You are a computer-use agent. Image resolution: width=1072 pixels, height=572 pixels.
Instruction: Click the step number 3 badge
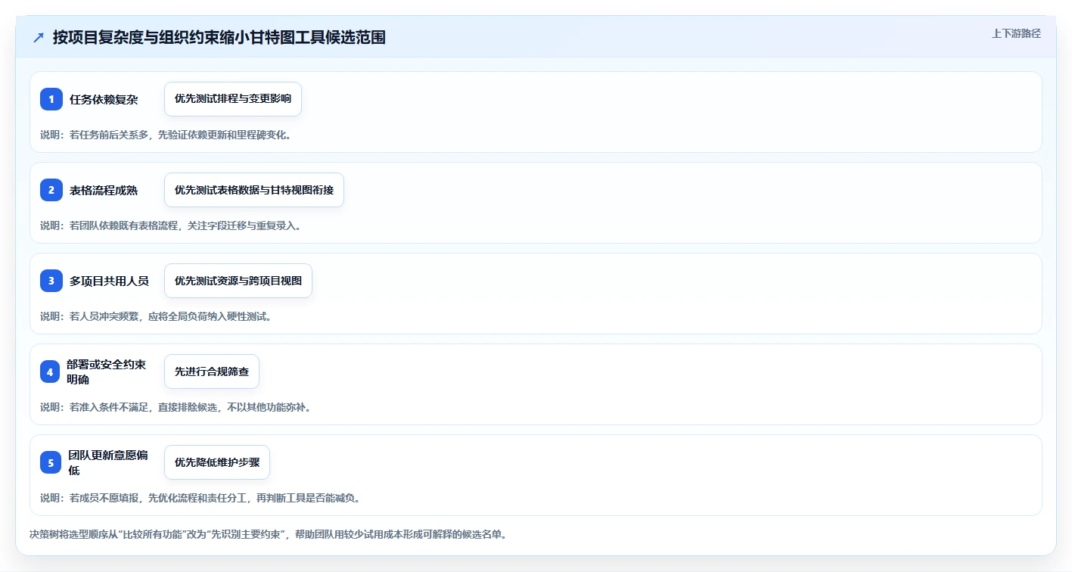pyautogui.click(x=51, y=281)
